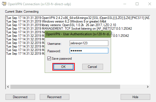Close the OpenVPN Connection window
The image size is (156, 102).
tap(150, 4)
